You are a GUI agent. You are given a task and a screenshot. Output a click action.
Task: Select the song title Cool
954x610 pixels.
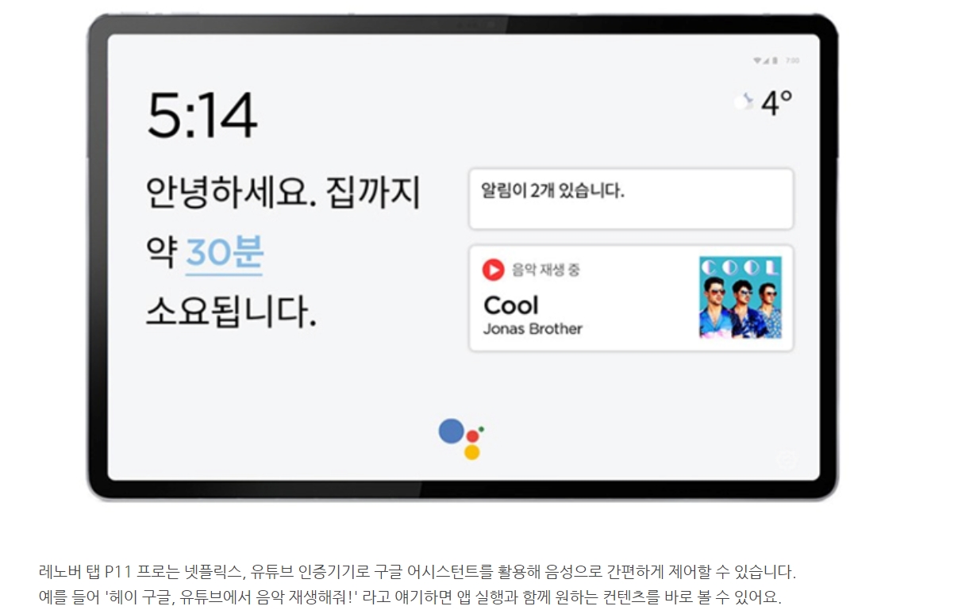point(510,305)
